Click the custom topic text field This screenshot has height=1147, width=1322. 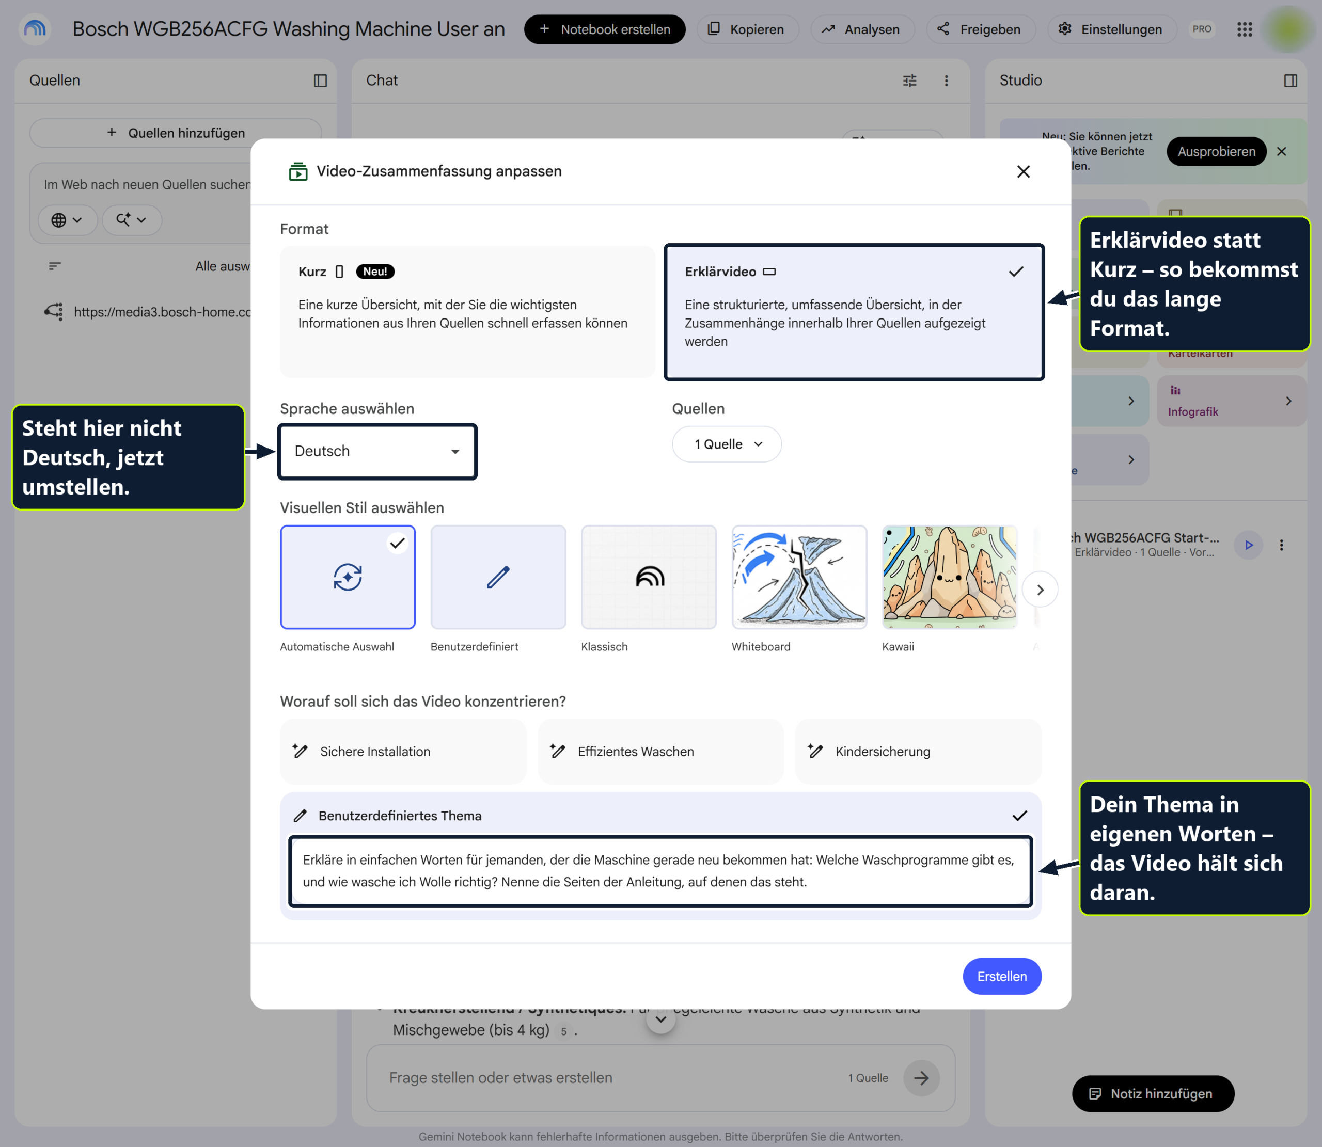[x=660, y=871]
